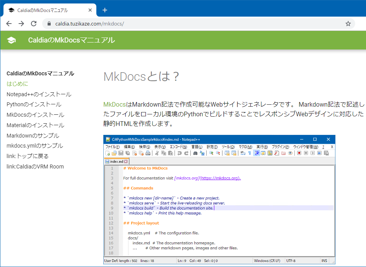Toggle Show All Characters pilcrow icon
366x267 pixels.
[x=250, y=153]
